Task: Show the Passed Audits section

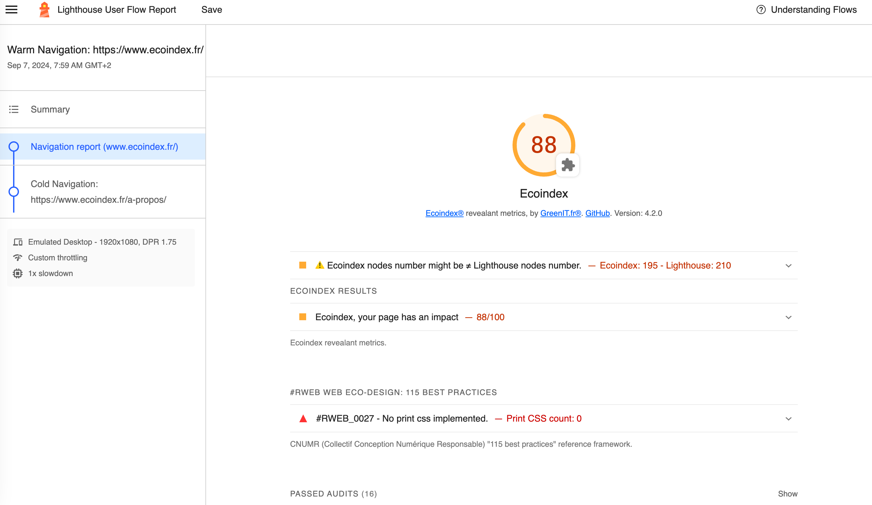Action: click(x=788, y=494)
